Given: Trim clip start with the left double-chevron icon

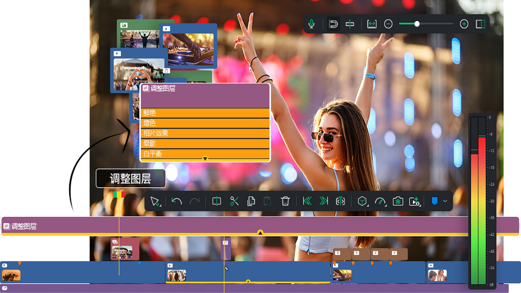Looking at the screenshot, I should tap(307, 201).
